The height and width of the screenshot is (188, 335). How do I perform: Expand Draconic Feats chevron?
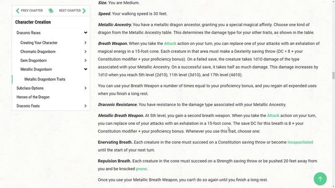(85, 106)
